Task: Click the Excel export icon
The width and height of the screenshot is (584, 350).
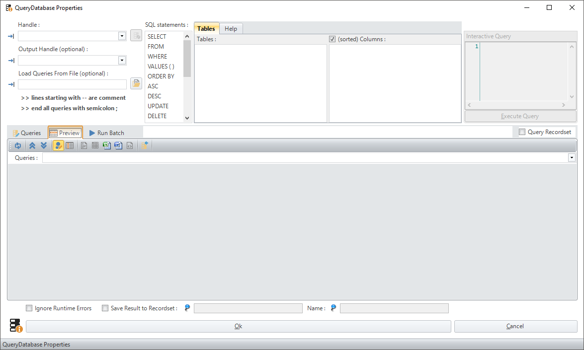Action: click(106, 145)
